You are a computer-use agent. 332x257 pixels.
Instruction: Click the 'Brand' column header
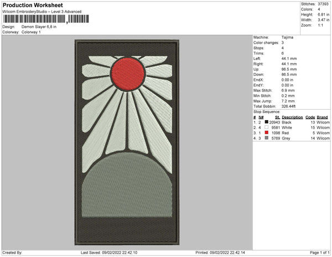322,117
